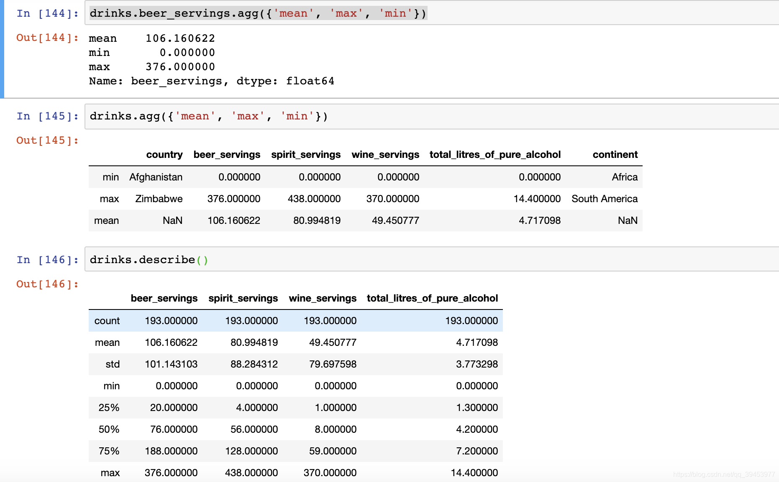Click the Out[146] output prompt

47,284
